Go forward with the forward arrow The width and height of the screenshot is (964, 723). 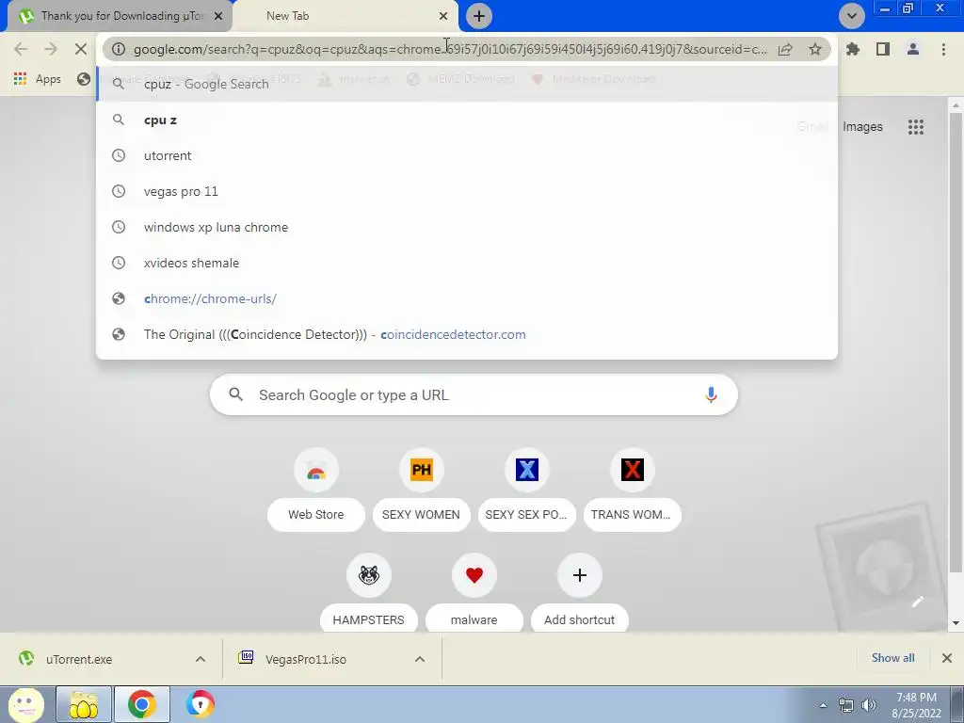tap(51, 49)
